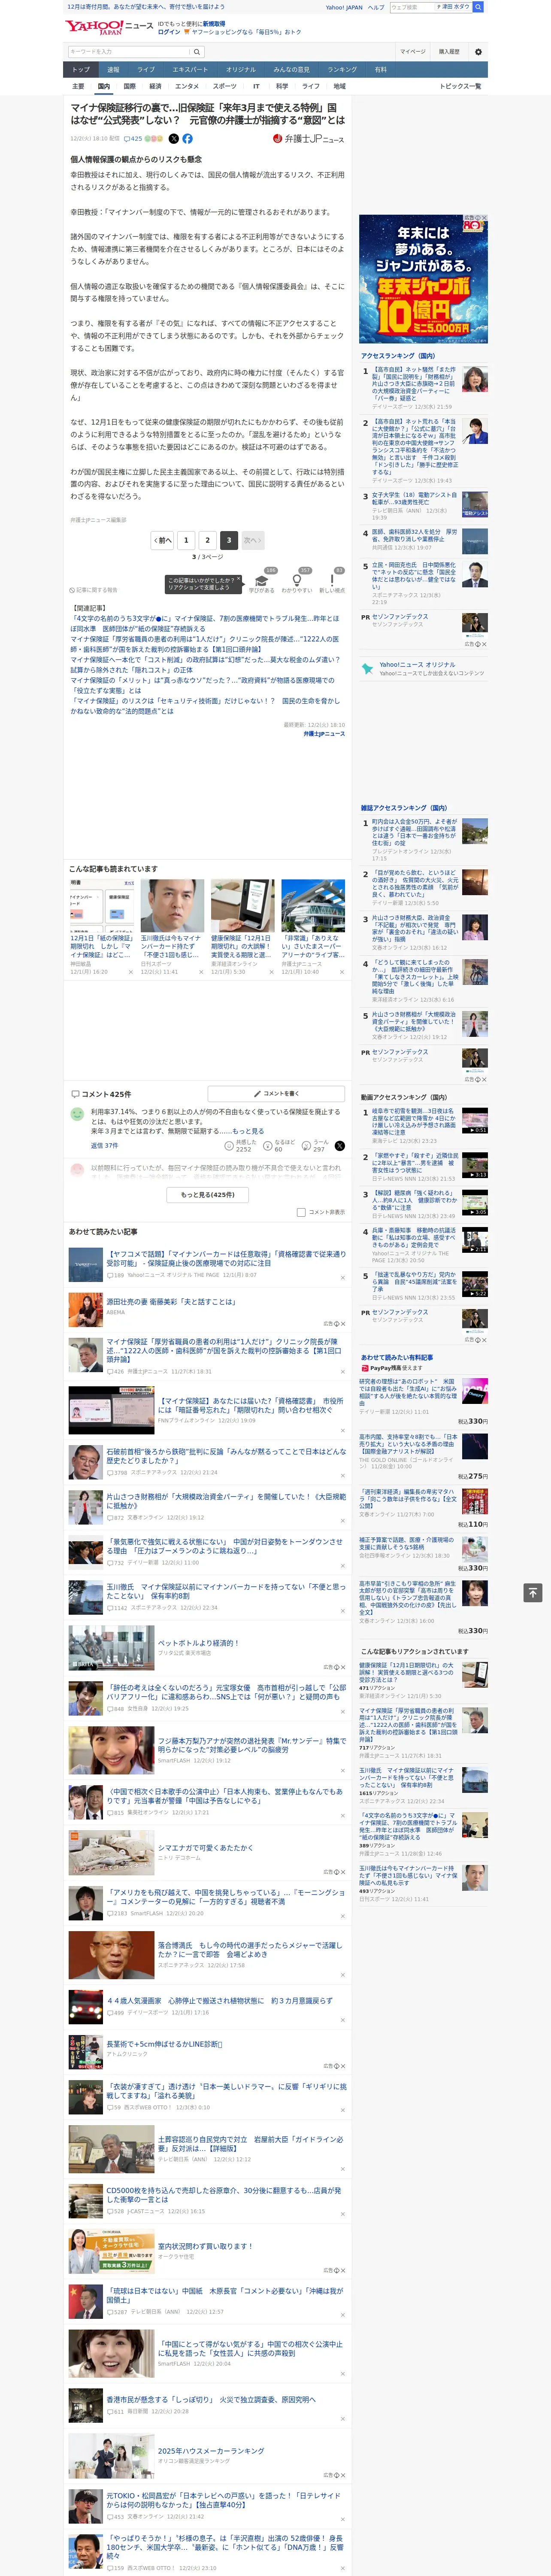Share the article on X
The image size is (551, 2576).
[174, 139]
